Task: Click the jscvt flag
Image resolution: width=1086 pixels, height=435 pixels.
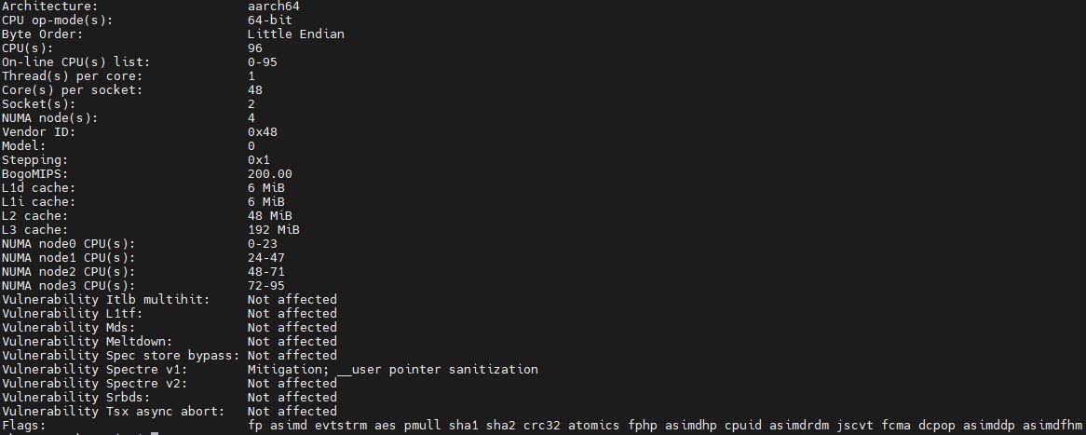Action: pos(854,425)
